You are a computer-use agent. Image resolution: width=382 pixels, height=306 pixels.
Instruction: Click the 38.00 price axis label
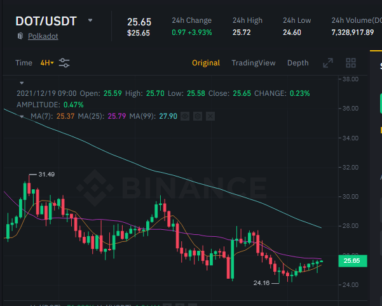point(350,79)
